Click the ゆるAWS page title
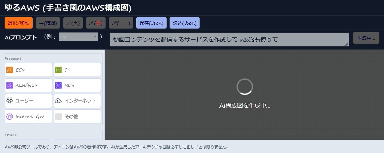 (68, 8)
